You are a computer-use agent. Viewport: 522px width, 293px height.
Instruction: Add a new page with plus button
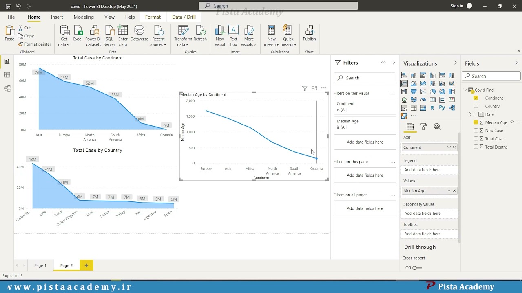click(86, 265)
